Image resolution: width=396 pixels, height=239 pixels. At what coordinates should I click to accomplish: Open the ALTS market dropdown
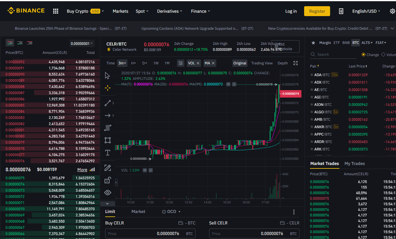[x=367, y=43]
